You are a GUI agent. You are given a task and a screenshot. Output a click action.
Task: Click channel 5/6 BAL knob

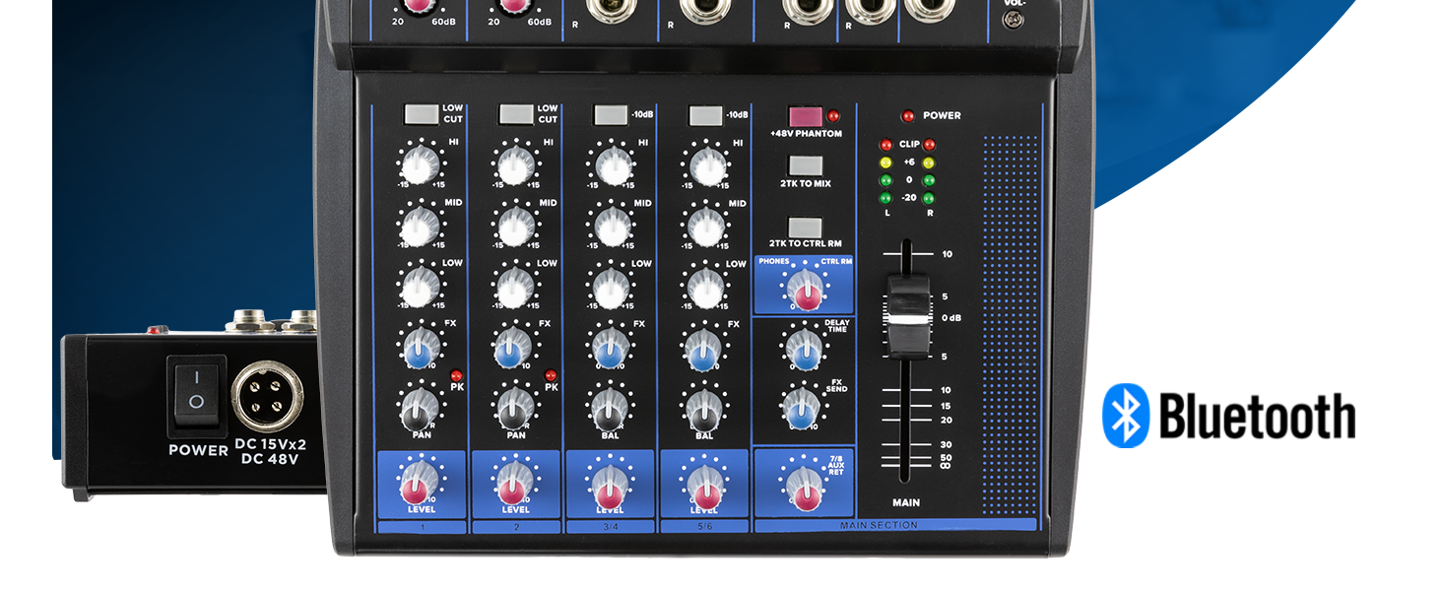click(x=703, y=407)
